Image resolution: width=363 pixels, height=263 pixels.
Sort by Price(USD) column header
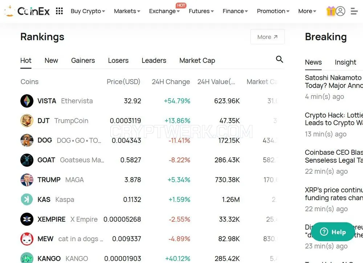(123, 82)
